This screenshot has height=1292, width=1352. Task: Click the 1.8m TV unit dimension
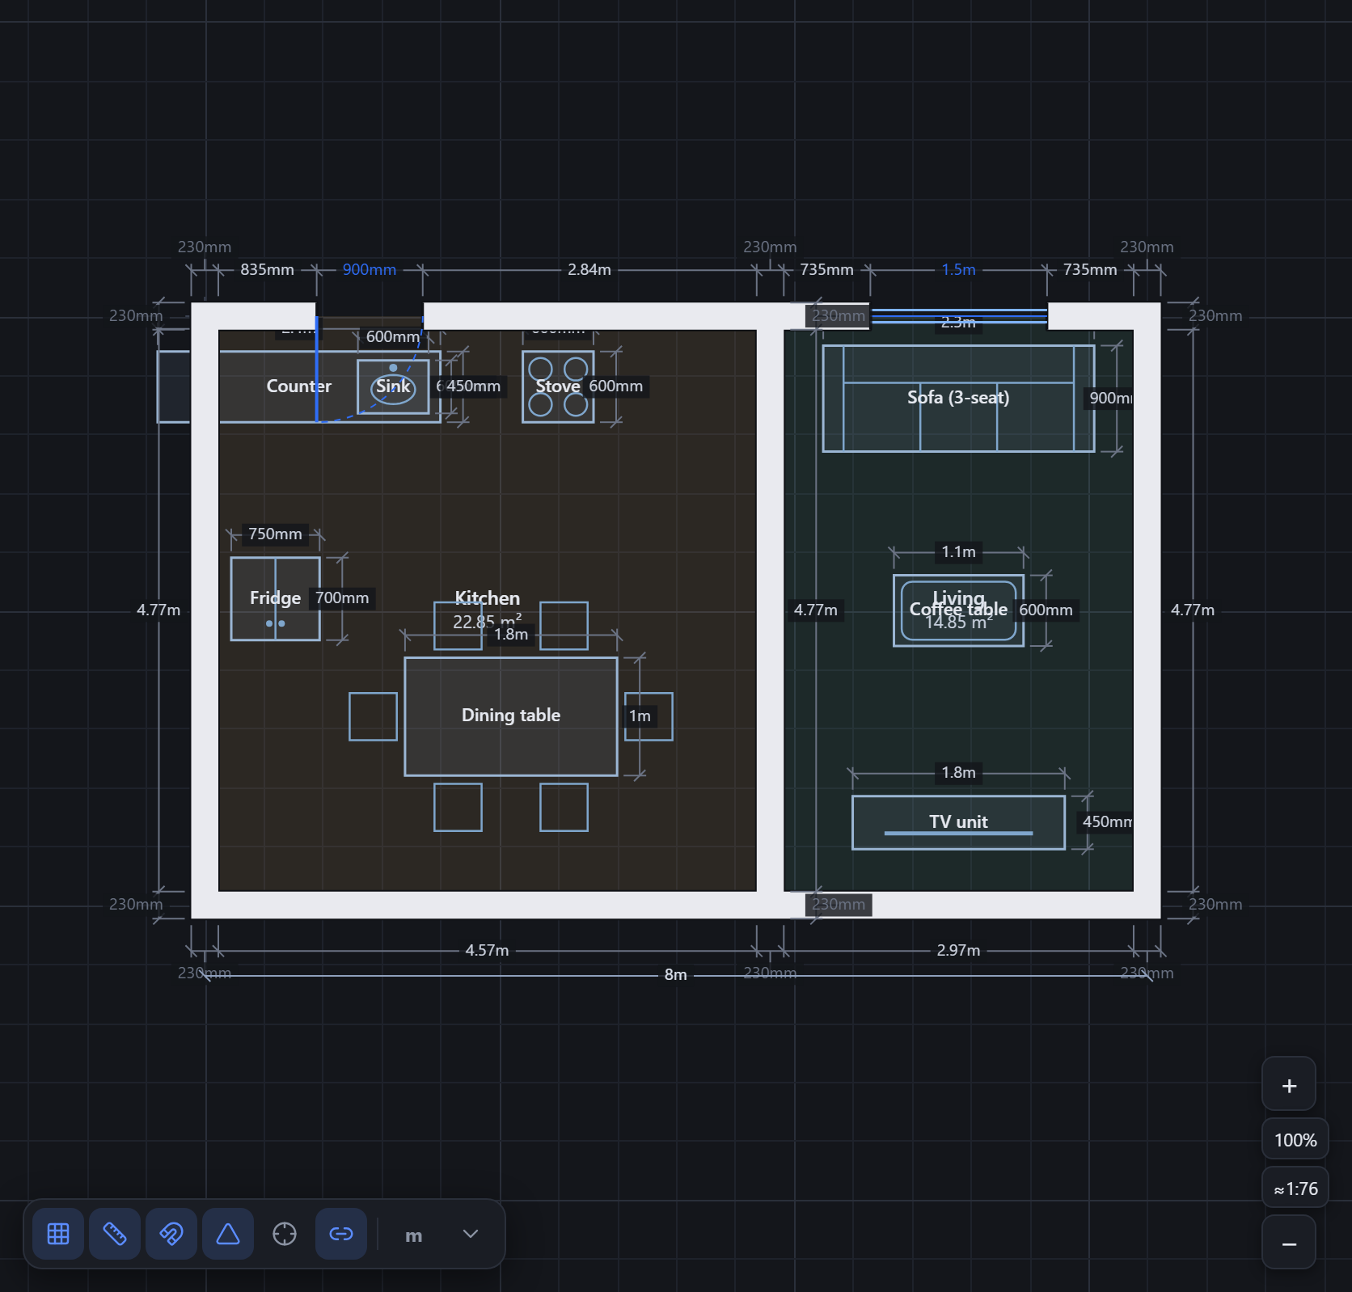tap(958, 773)
